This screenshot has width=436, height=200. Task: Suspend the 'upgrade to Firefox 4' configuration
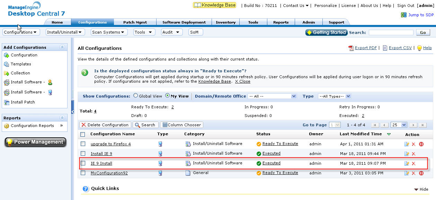pos(421,144)
